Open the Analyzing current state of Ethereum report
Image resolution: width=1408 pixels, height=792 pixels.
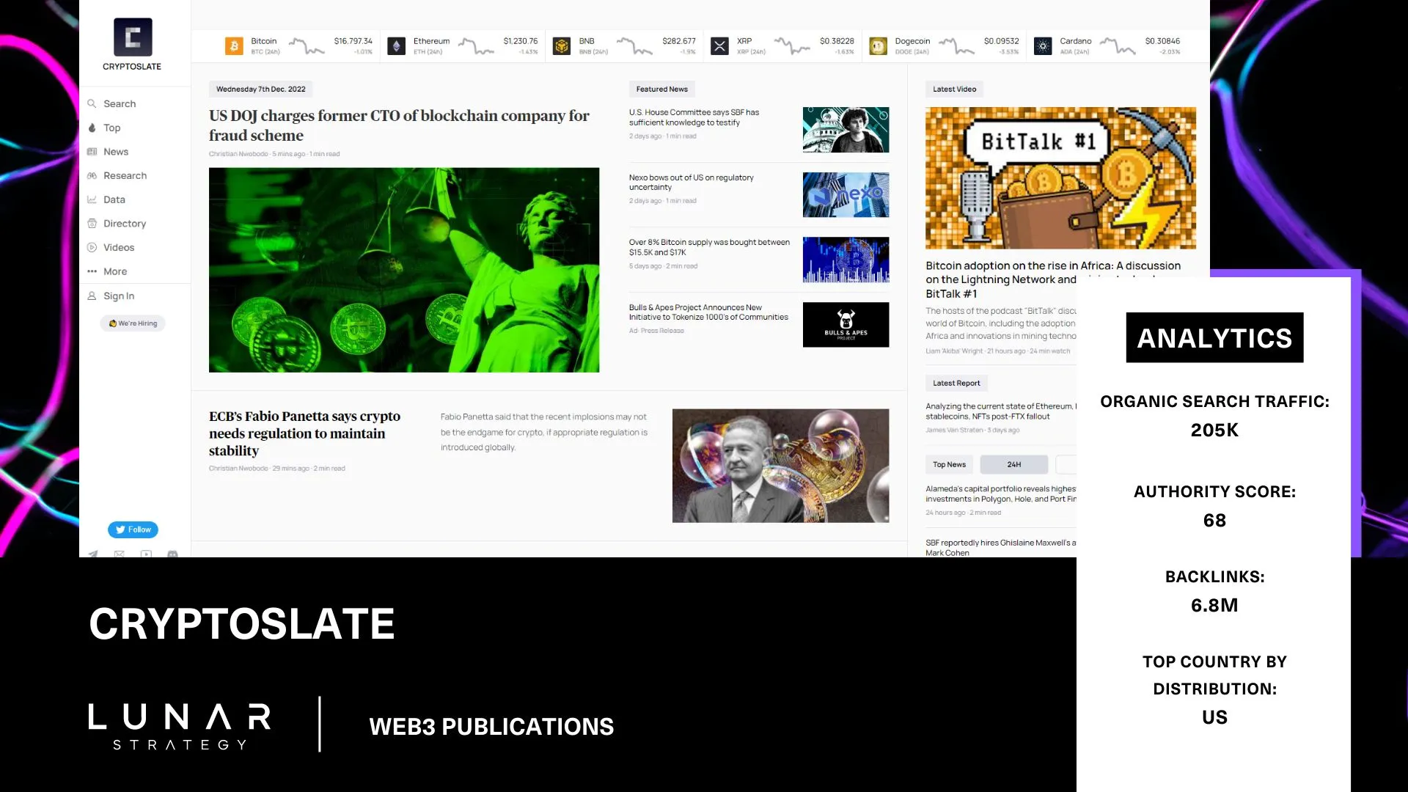pos(1000,411)
